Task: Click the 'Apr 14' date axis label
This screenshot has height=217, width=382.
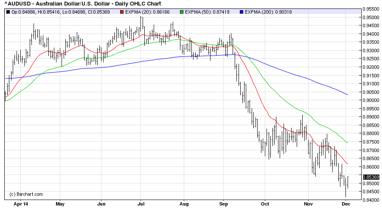Action: click(x=21, y=204)
